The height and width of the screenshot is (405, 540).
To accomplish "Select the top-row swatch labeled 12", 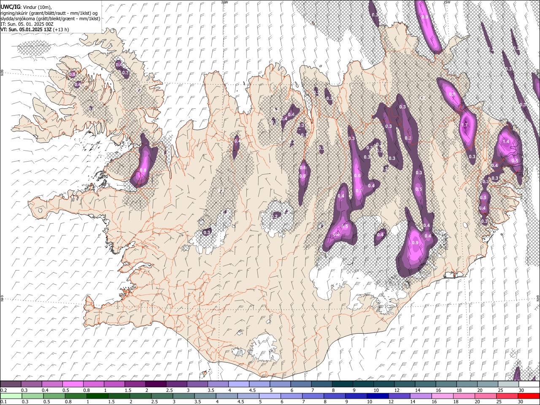I will pyautogui.click(x=404, y=384).
